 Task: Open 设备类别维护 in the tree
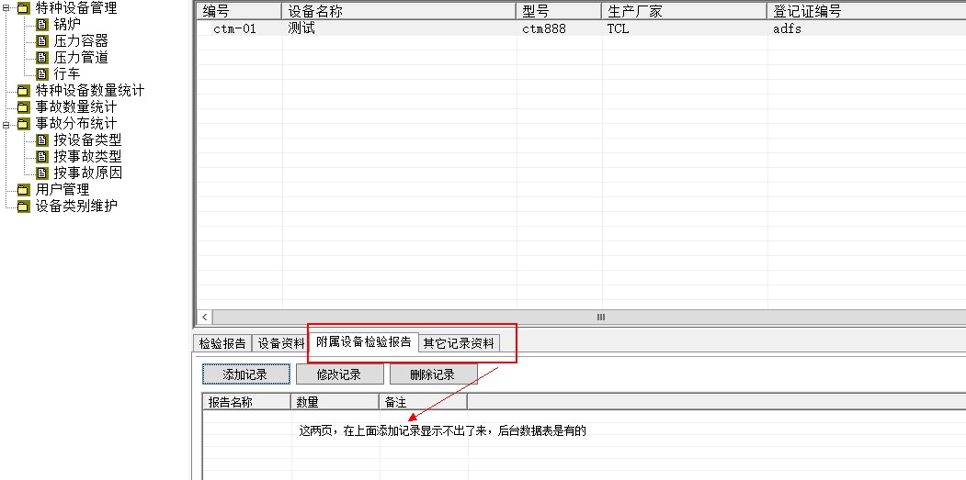coord(75,207)
